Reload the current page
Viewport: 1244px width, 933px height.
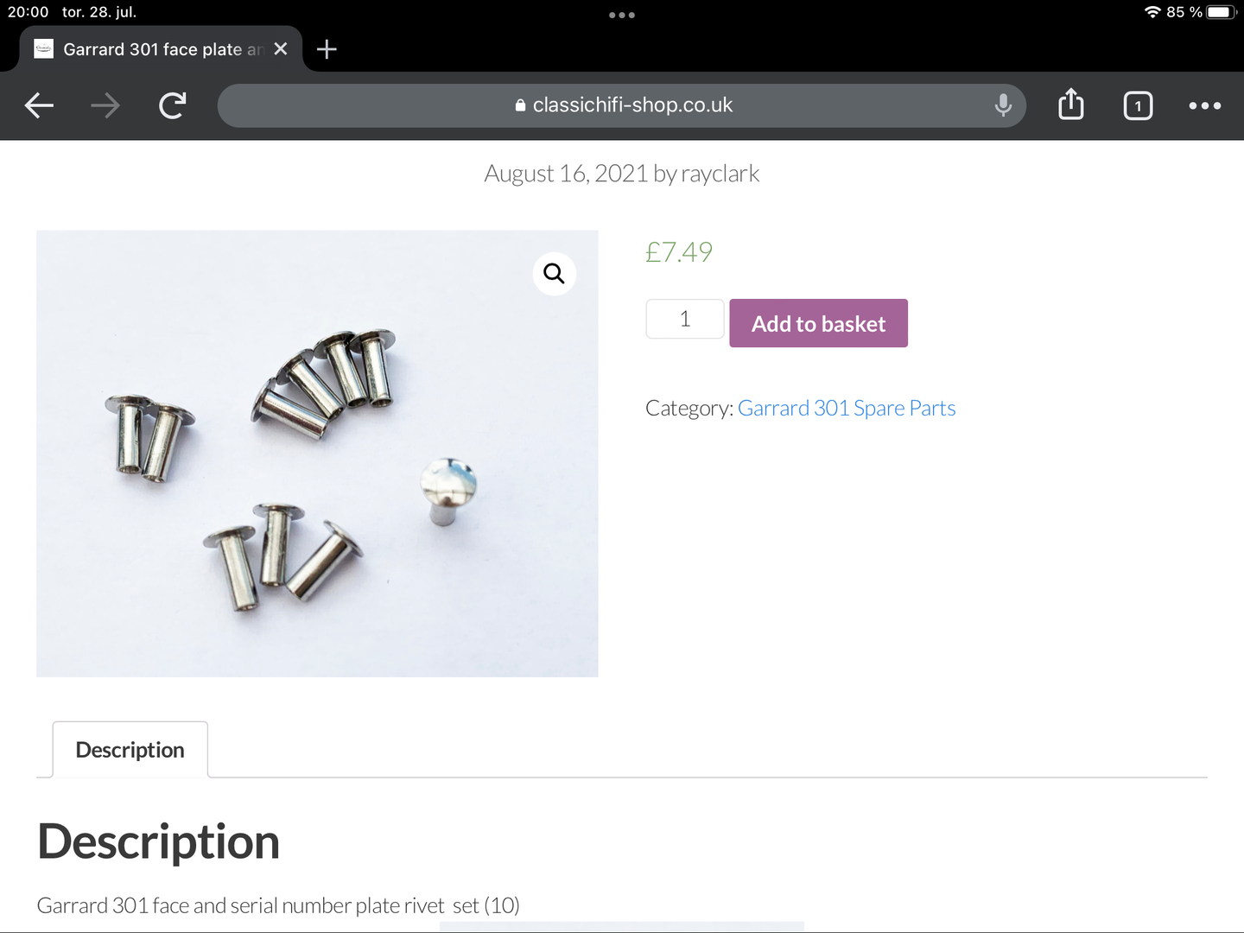[x=173, y=105]
